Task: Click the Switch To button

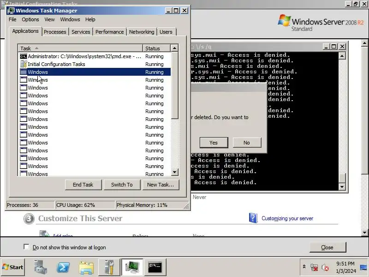Action: (122, 185)
